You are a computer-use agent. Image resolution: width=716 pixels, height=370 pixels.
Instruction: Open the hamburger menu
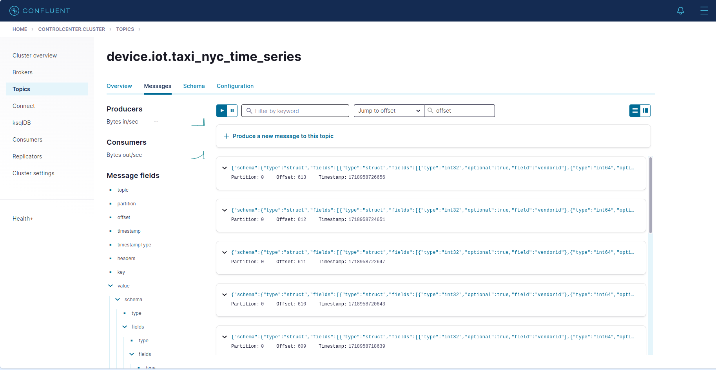(704, 11)
